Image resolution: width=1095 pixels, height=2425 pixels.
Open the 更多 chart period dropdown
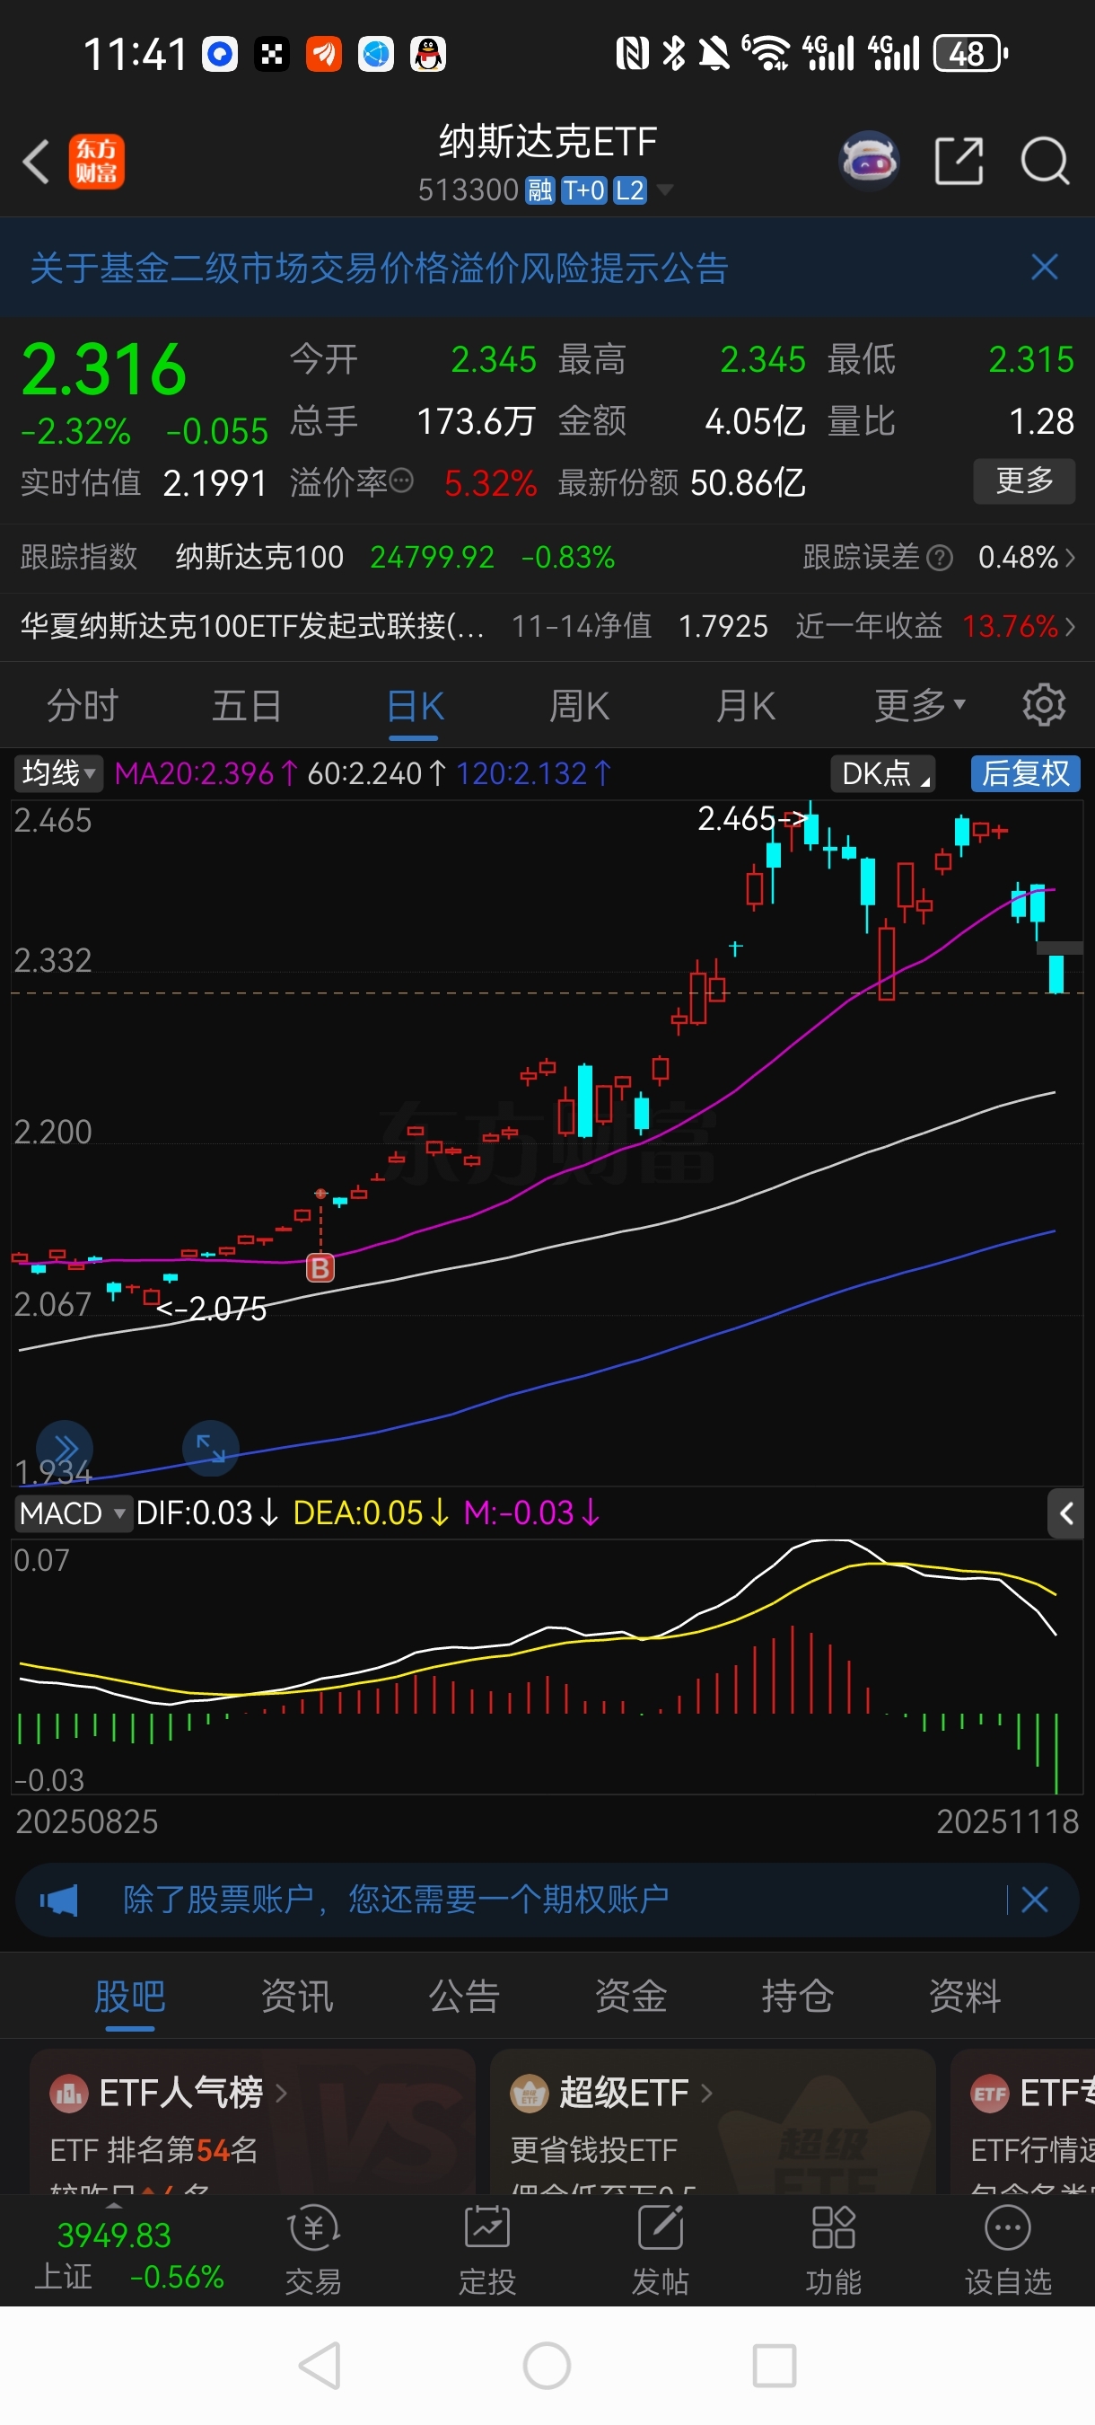pos(920,705)
